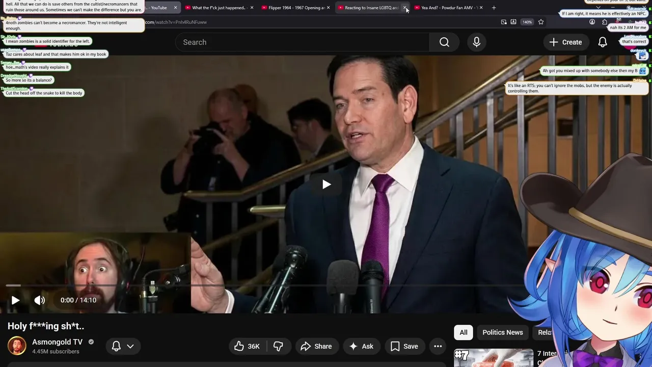The height and width of the screenshot is (367, 652).
Task: Click the video title 'Holy f***ing sh*t..'
Action: coord(46,326)
